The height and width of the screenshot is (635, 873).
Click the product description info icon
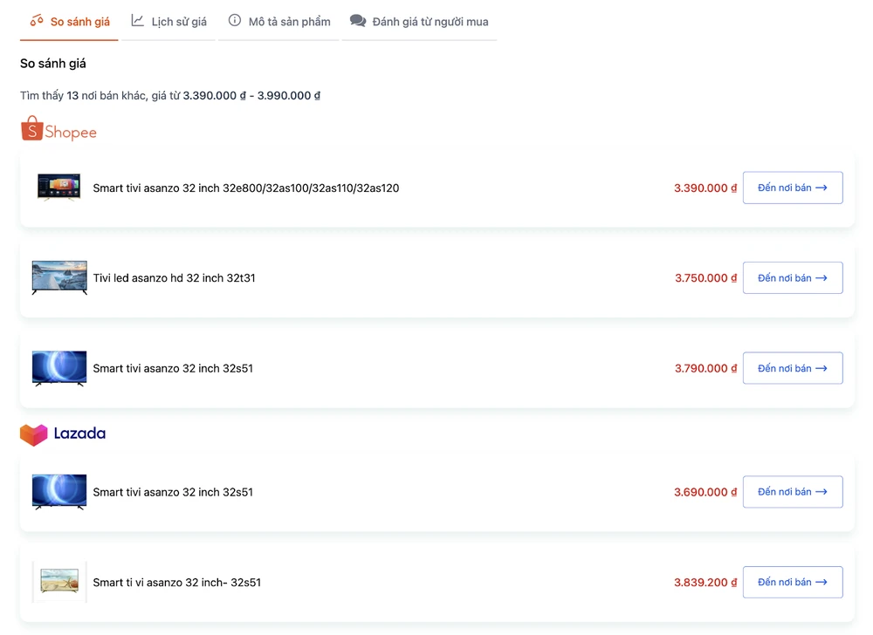point(235,21)
